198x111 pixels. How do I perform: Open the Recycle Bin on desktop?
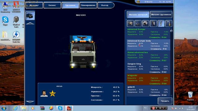coord(191,96)
